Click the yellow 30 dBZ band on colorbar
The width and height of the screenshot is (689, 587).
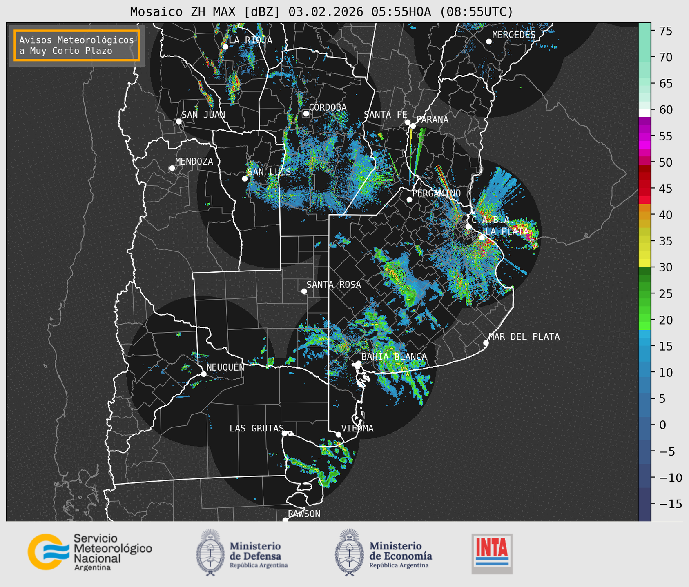coord(644,263)
